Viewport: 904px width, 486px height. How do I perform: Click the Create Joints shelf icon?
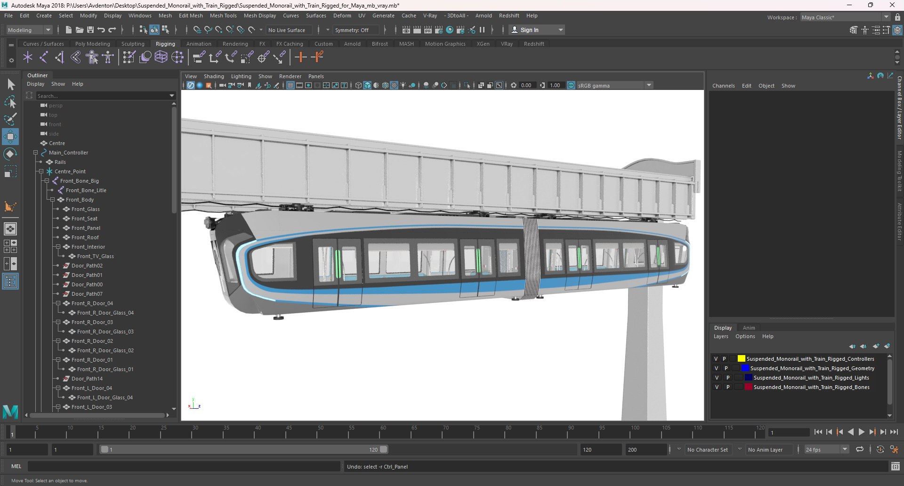(44, 58)
